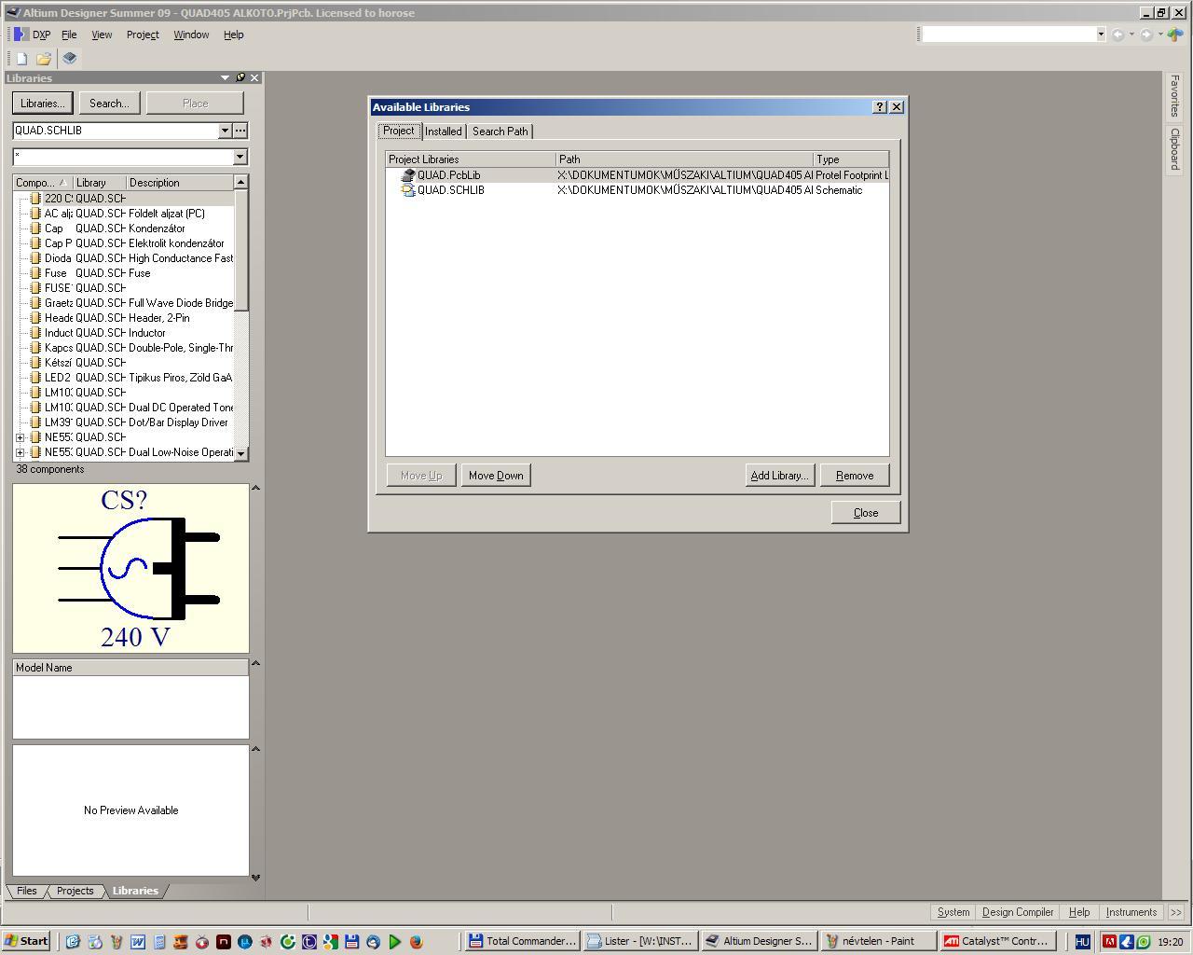Click the green play arrow quick launch icon
Screen dimensions: 1193x955
pyautogui.click(x=394, y=942)
